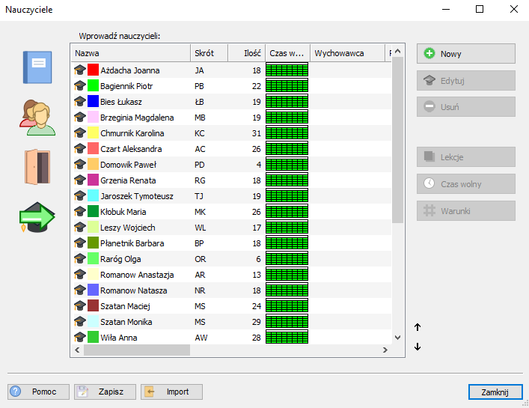Click the green arrow graduation cap icon
The height and width of the screenshot is (408, 529).
[x=37, y=217]
